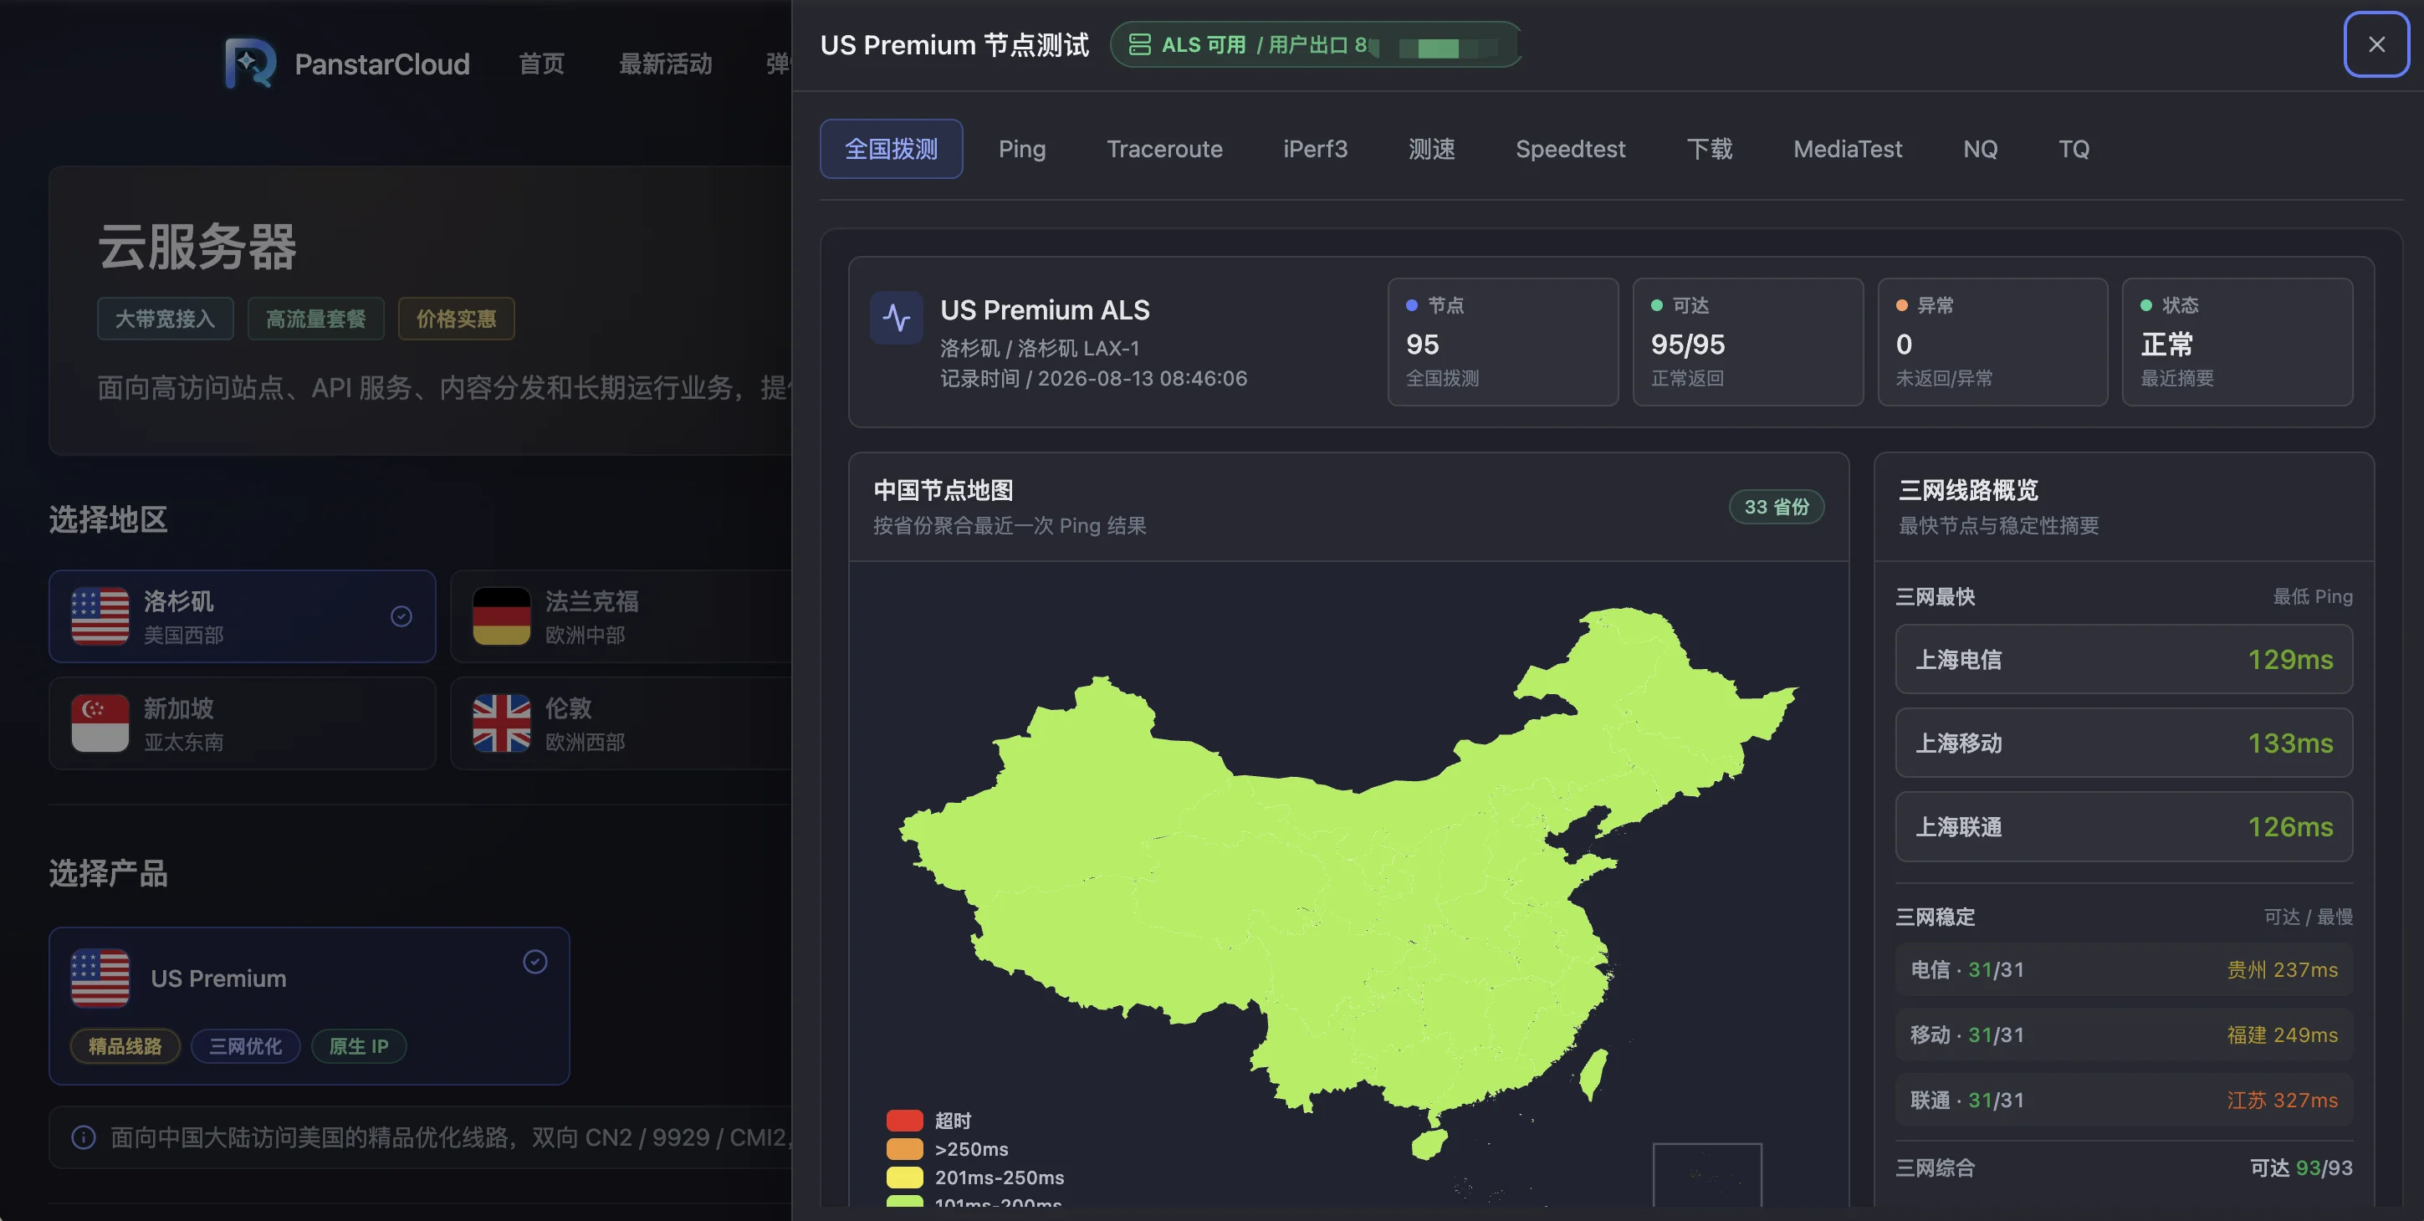
Task: Click the ALS 可用 status badge
Action: [1315, 44]
